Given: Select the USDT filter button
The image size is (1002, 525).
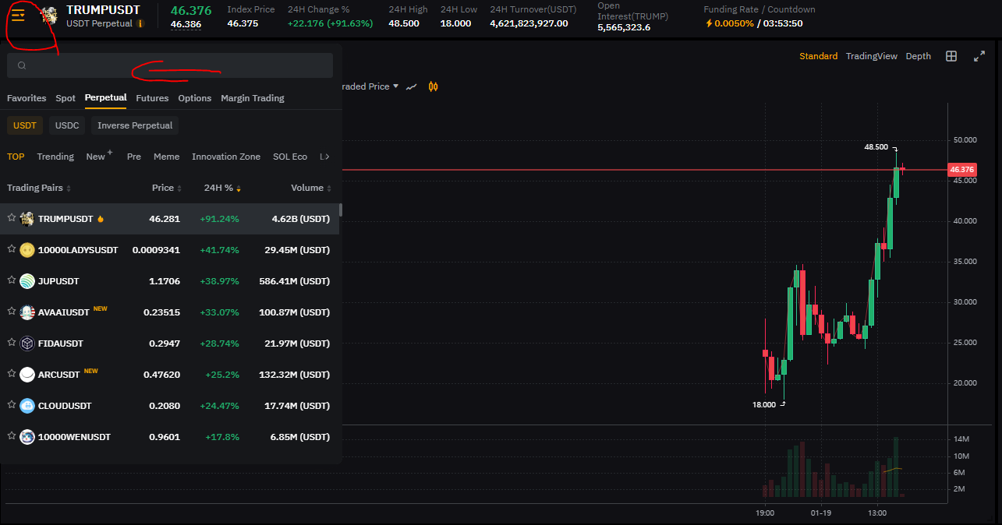Looking at the screenshot, I should [x=25, y=125].
